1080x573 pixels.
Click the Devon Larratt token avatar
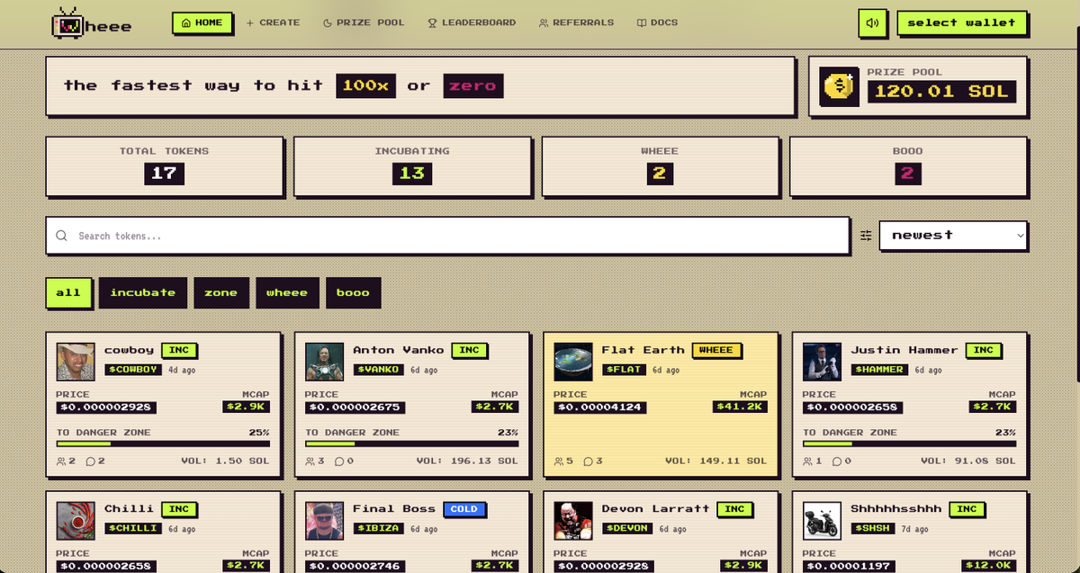[572, 521]
